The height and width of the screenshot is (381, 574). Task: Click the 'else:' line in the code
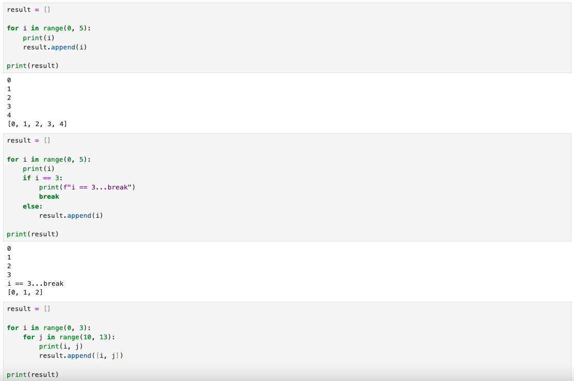[32, 206]
